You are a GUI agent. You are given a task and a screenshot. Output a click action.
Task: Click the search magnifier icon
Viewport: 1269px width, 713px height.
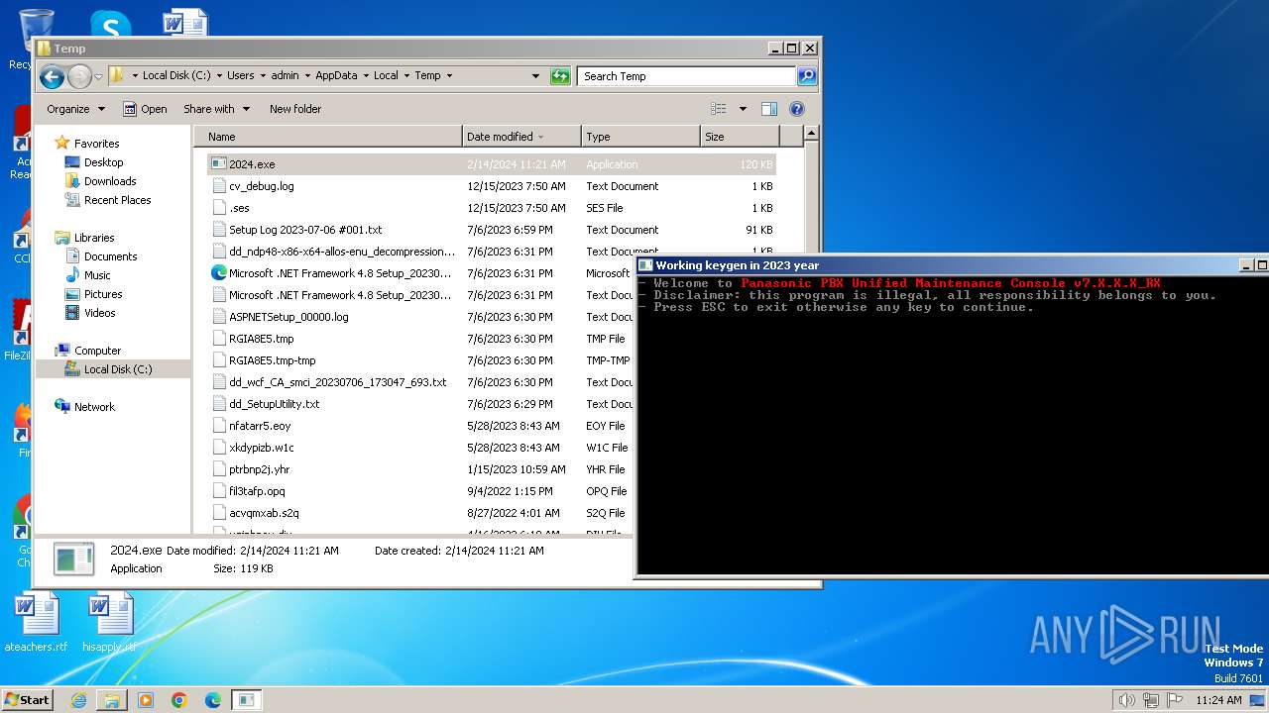click(x=807, y=75)
